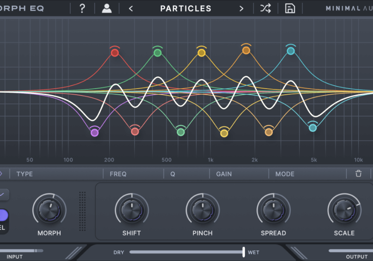The height and width of the screenshot is (261, 373).
Task: Click the 200 frequency axis label
Action: (x=109, y=160)
